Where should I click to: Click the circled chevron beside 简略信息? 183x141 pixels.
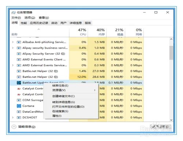pyautogui.click(x=14, y=127)
